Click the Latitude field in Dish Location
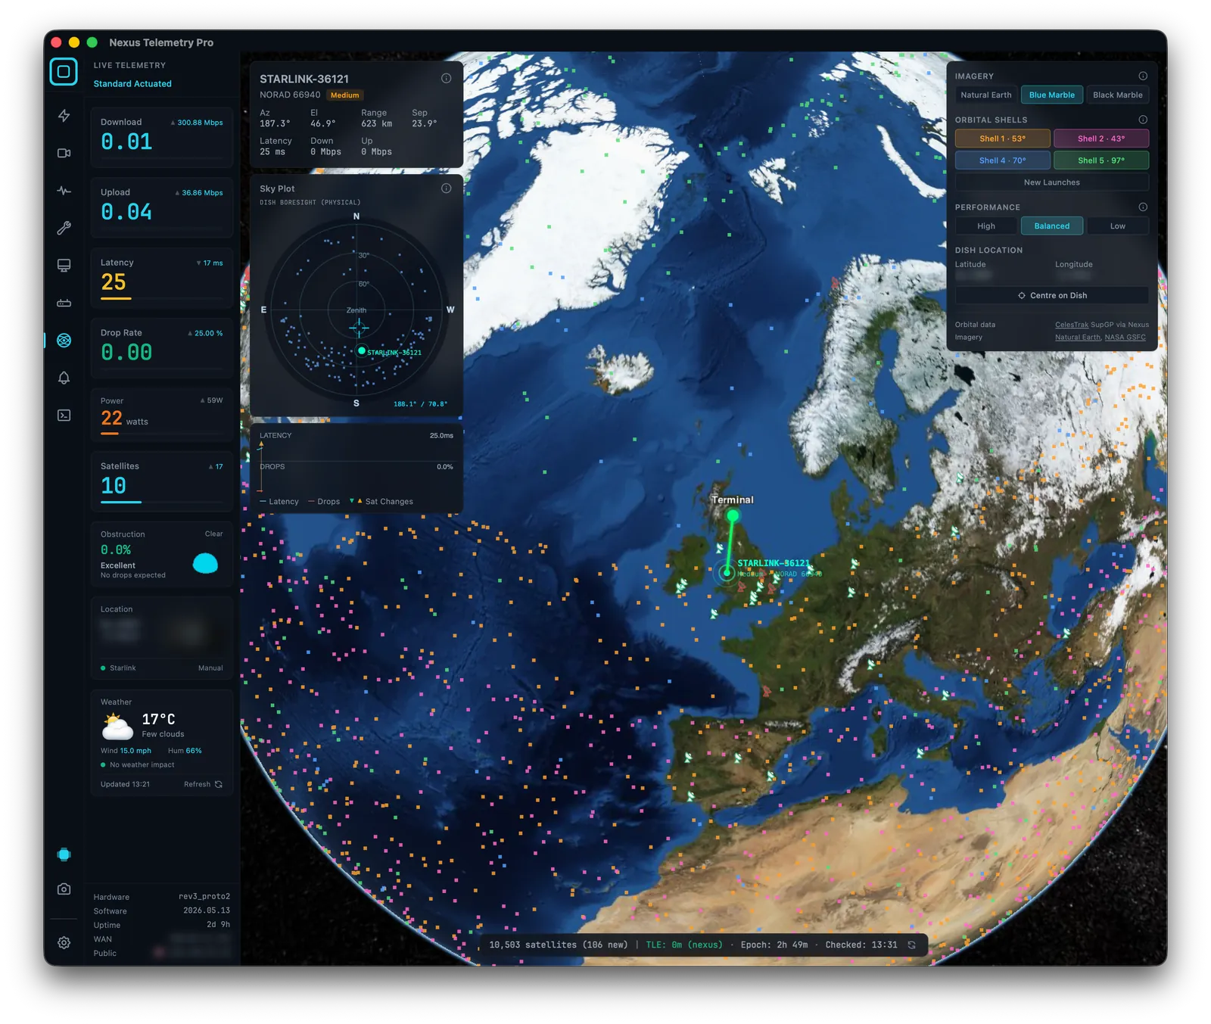 pyautogui.click(x=973, y=275)
